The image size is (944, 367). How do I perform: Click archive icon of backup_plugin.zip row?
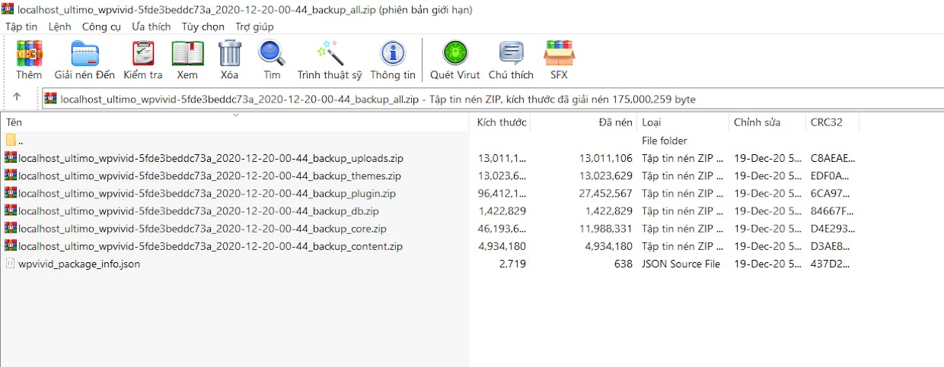(11, 193)
